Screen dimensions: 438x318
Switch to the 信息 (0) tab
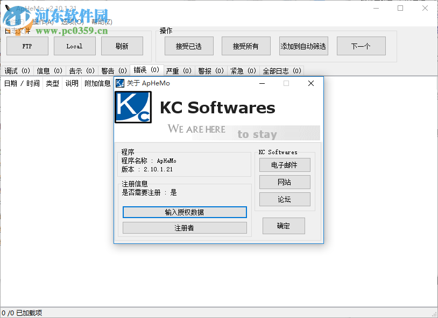pyautogui.click(x=50, y=71)
